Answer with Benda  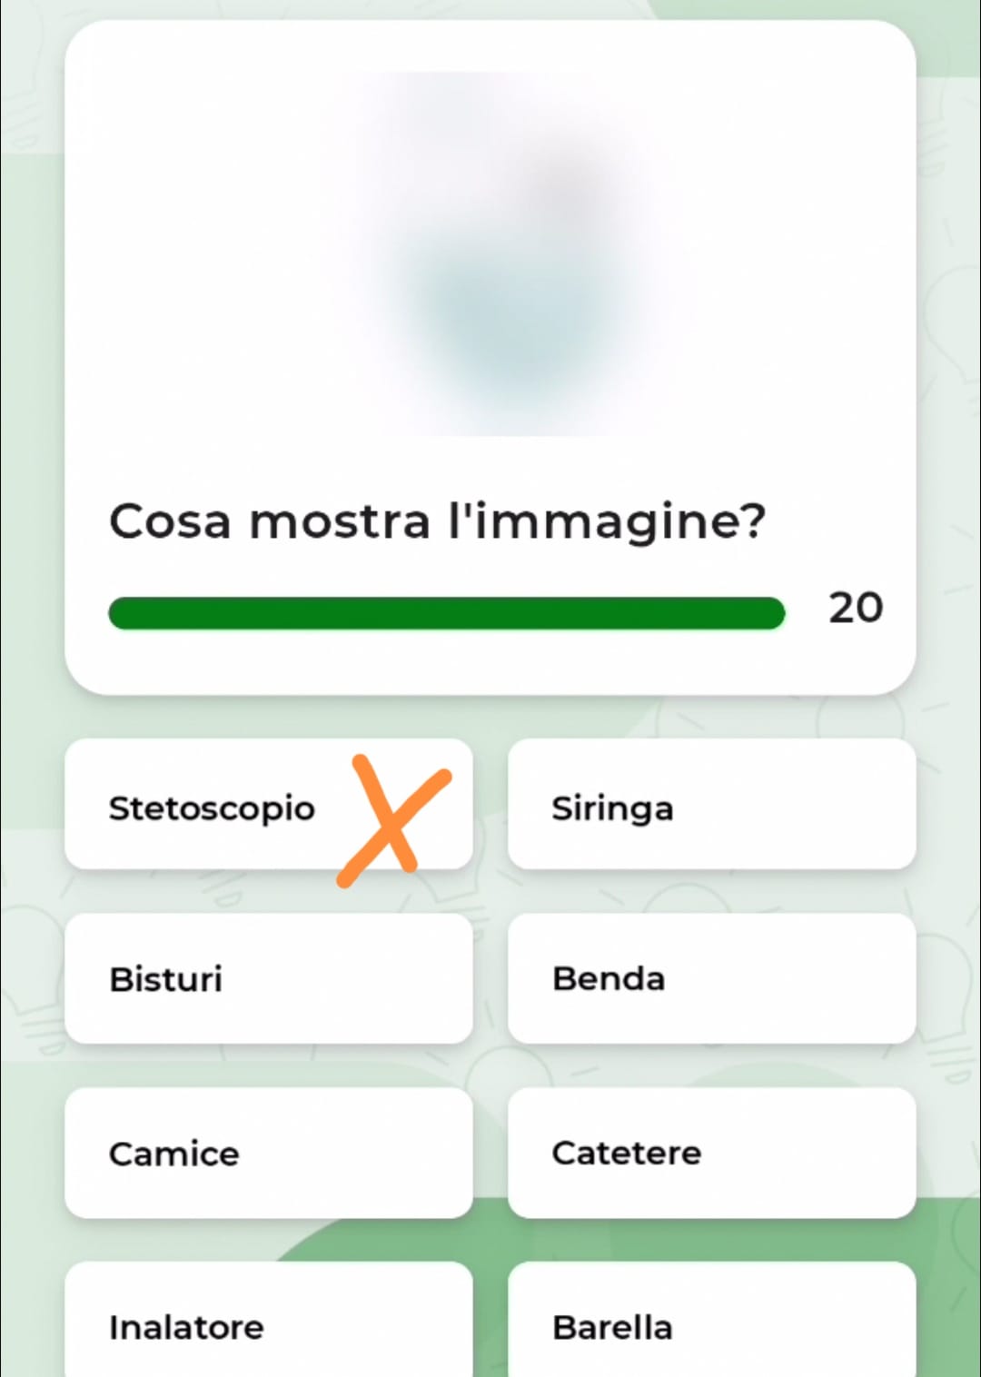pos(712,978)
